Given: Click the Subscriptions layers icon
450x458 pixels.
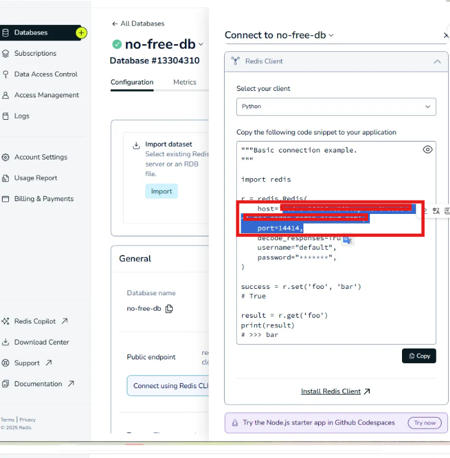Looking at the screenshot, I should [x=5, y=53].
